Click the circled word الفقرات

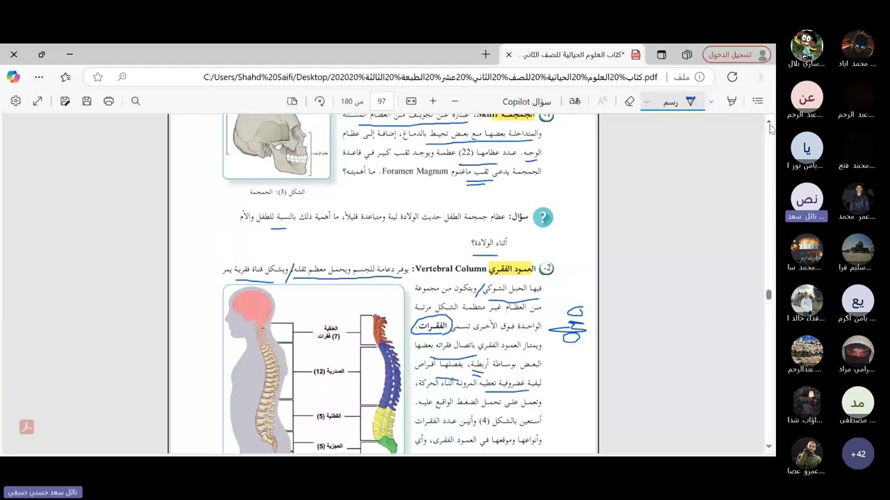(432, 326)
